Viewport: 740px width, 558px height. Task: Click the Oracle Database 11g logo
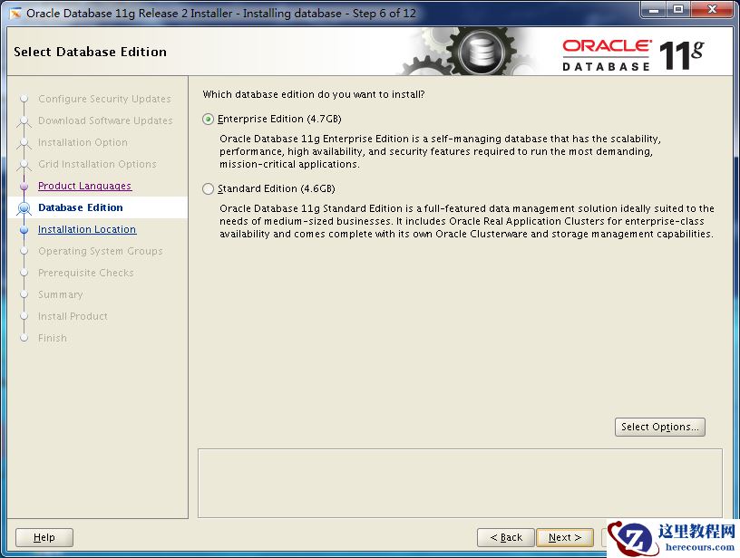tap(633, 55)
